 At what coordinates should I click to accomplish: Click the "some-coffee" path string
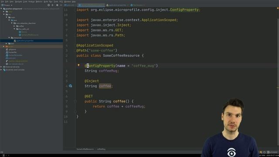(x=102, y=51)
